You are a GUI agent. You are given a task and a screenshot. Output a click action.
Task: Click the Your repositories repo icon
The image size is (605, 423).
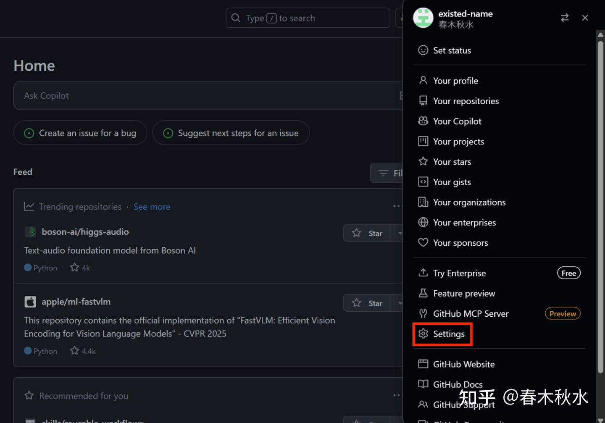423,101
